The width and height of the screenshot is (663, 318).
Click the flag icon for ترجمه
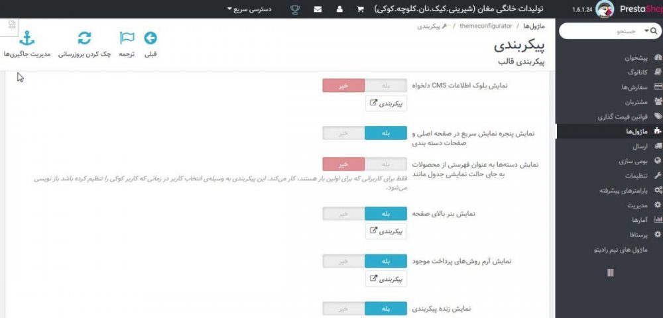point(127,39)
